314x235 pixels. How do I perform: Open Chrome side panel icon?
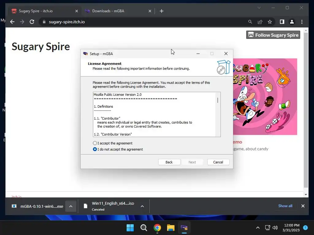tap(282, 22)
